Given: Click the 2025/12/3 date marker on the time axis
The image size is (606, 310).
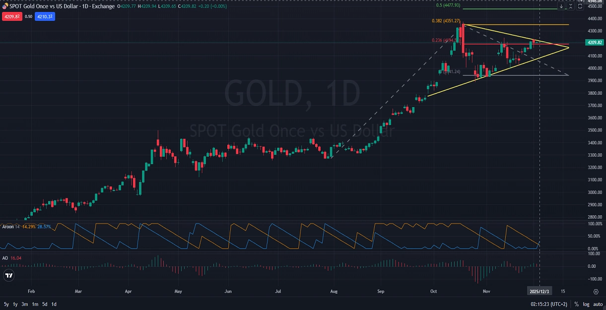Looking at the screenshot, I should [539, 291].
